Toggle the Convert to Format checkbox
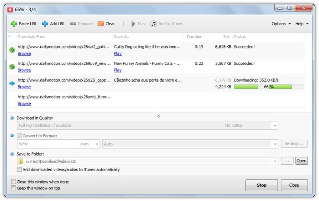This screenshot has width=319, height=201. coord(19,135)
